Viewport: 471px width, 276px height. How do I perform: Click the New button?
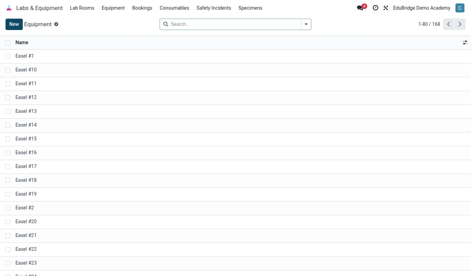pos(14,24)
